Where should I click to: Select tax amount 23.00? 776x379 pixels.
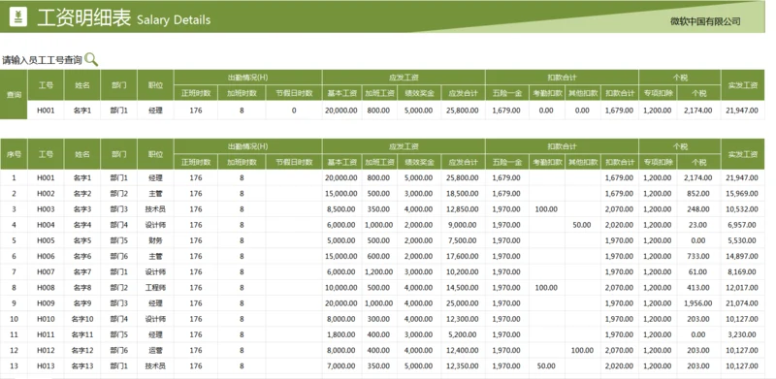698,225
